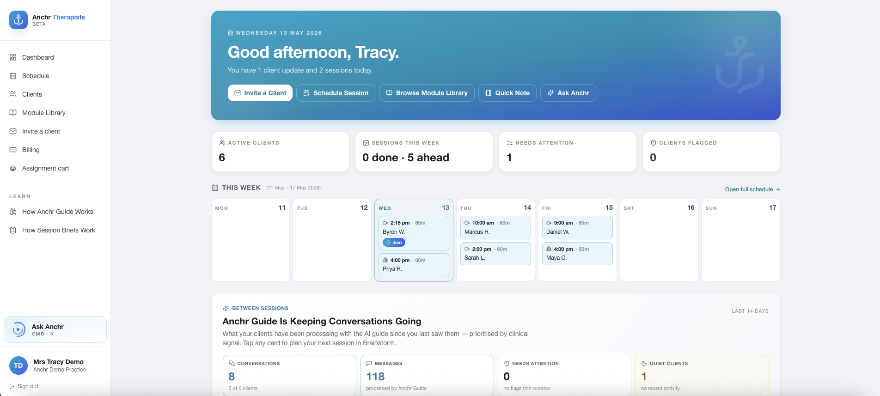This screenshot has width=880, height=396.
Task: Click the "no flags this window" text
Action: (x=526, y=388)
